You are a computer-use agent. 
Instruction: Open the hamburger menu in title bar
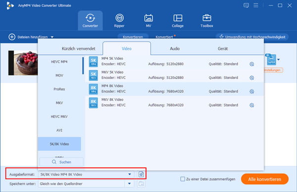click(x=256, y=5)
